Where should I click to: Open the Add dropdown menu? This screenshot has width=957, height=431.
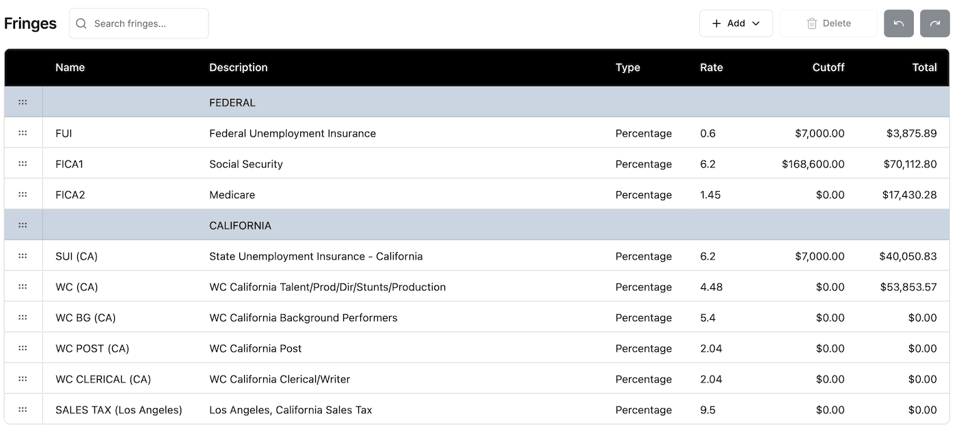point(736,23)
